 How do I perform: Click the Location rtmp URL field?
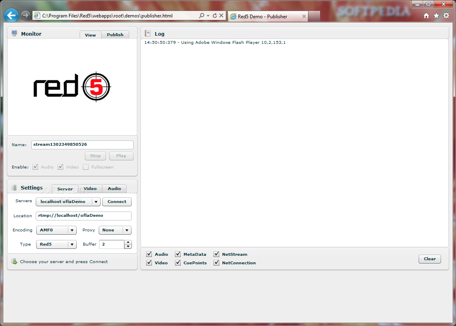84,216
